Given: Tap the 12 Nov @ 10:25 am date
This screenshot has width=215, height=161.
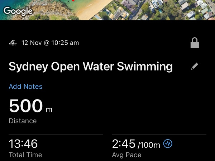Looking at the screenshot, I should (x=50, y=43).
